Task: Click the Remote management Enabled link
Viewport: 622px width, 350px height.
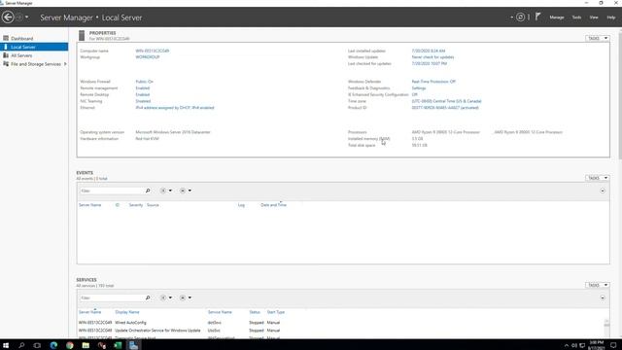Action: coord(143,88)
